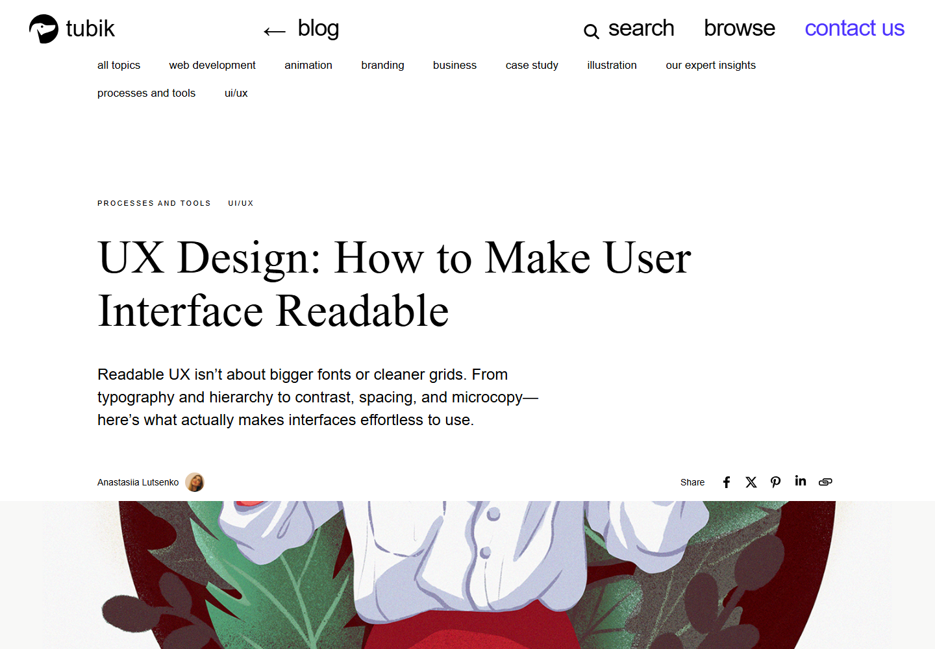Click the article hero illustration

pos(467,575)
